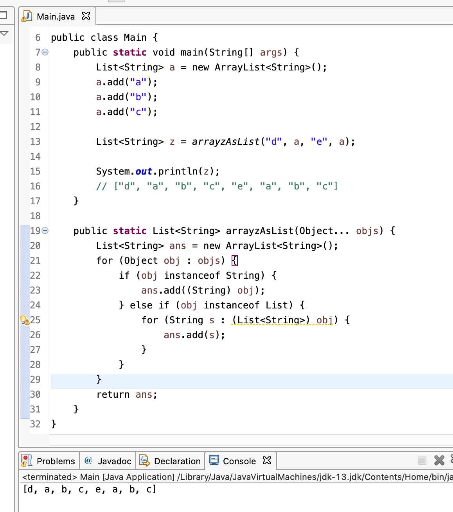Screen dimensions: 453x512
Task: Click the italic arrayzAsList call on line 13
Action: [x=226, y=142]
